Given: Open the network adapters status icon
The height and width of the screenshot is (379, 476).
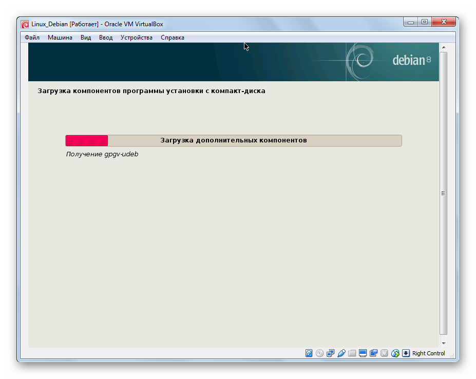Looking at the screenshot, I should point(330,353).
